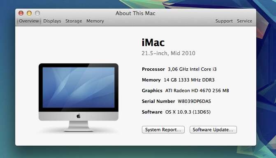
Task: Click processor value '3,06 GHz Intel Core i3'
Action: pyautogui.click(x=192, y=69)
